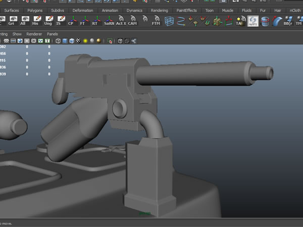Click the TM shelf button

[x=299, y=21]
